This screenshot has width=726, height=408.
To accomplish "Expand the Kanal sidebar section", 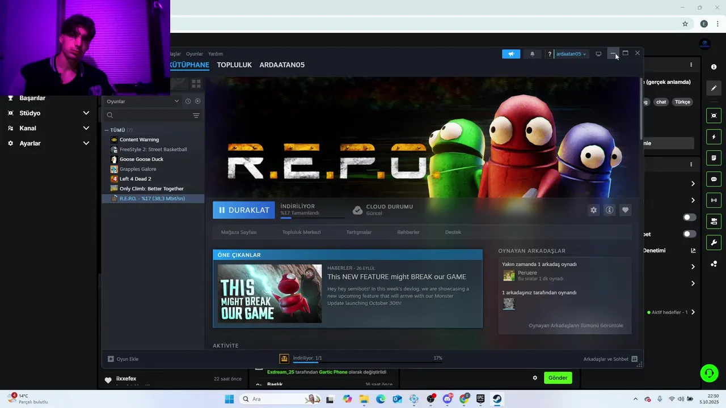I will click(86, 128).
